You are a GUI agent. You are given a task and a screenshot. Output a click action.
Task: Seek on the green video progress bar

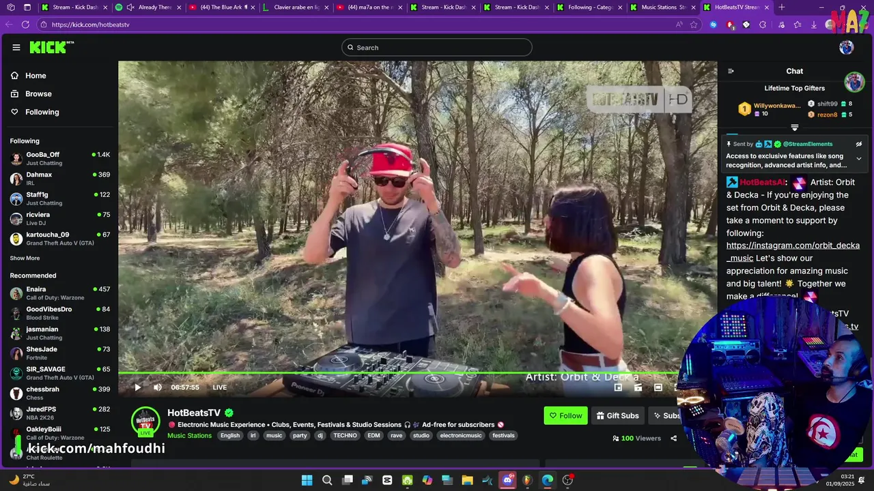(x=398, y=373)
